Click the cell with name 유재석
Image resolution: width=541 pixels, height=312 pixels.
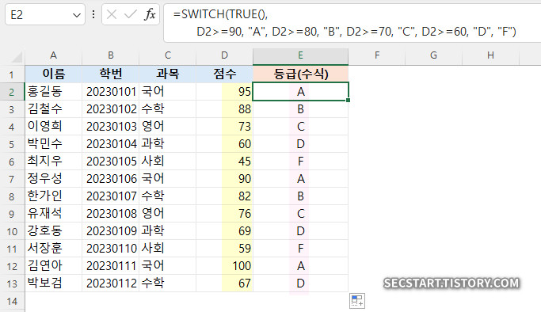[54, 213]
